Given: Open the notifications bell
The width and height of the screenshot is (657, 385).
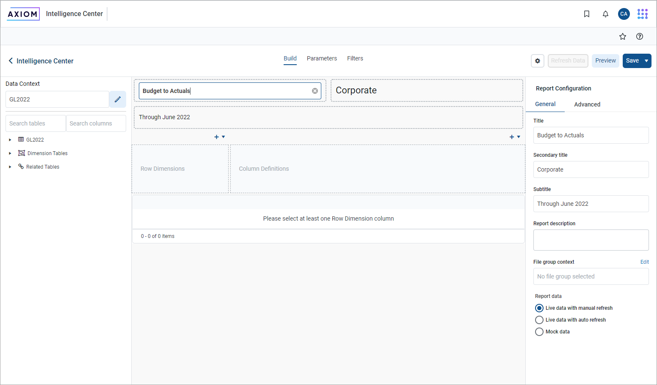Looking at the screenshot, I should [605, 14].
